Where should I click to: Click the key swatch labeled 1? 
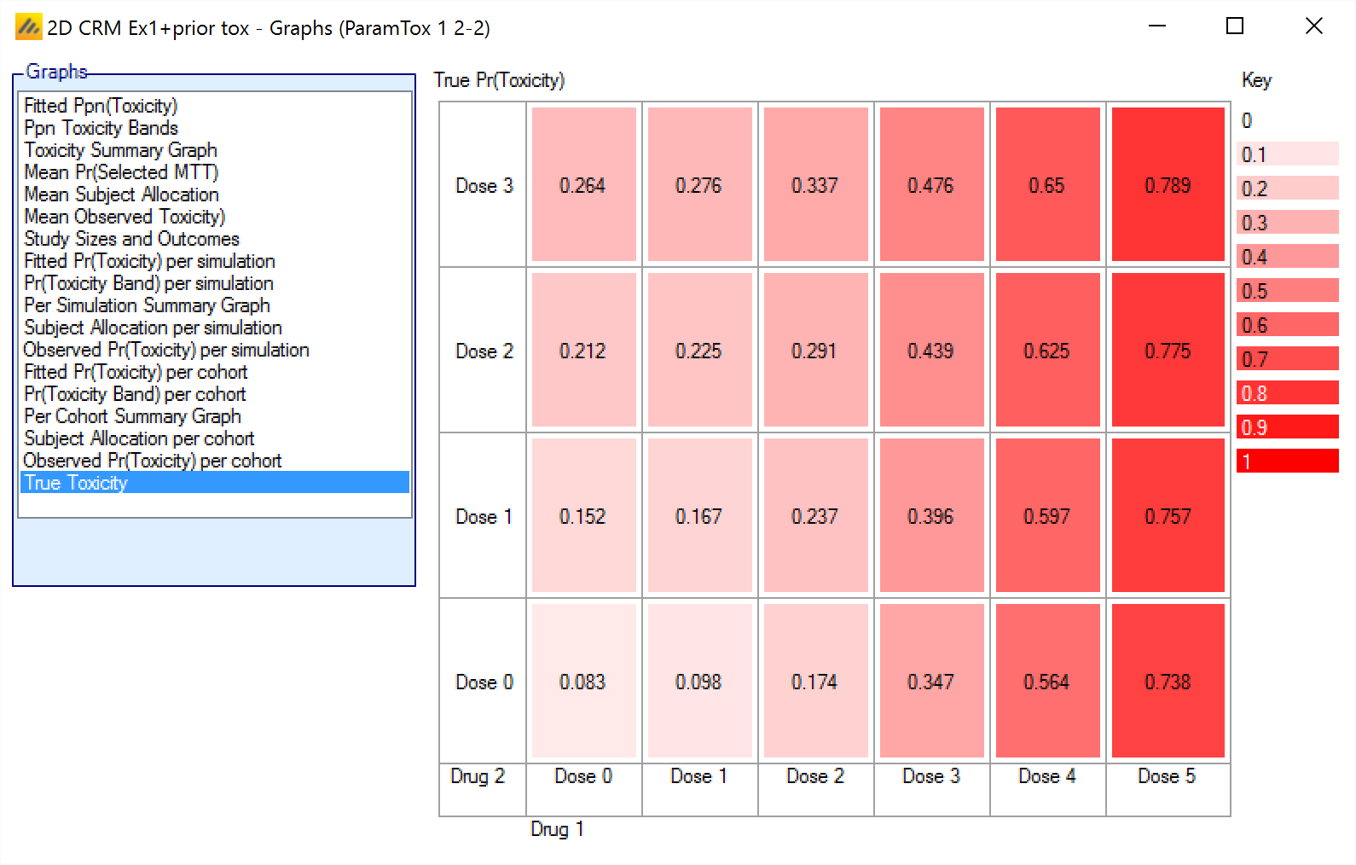pos(1287,462)
